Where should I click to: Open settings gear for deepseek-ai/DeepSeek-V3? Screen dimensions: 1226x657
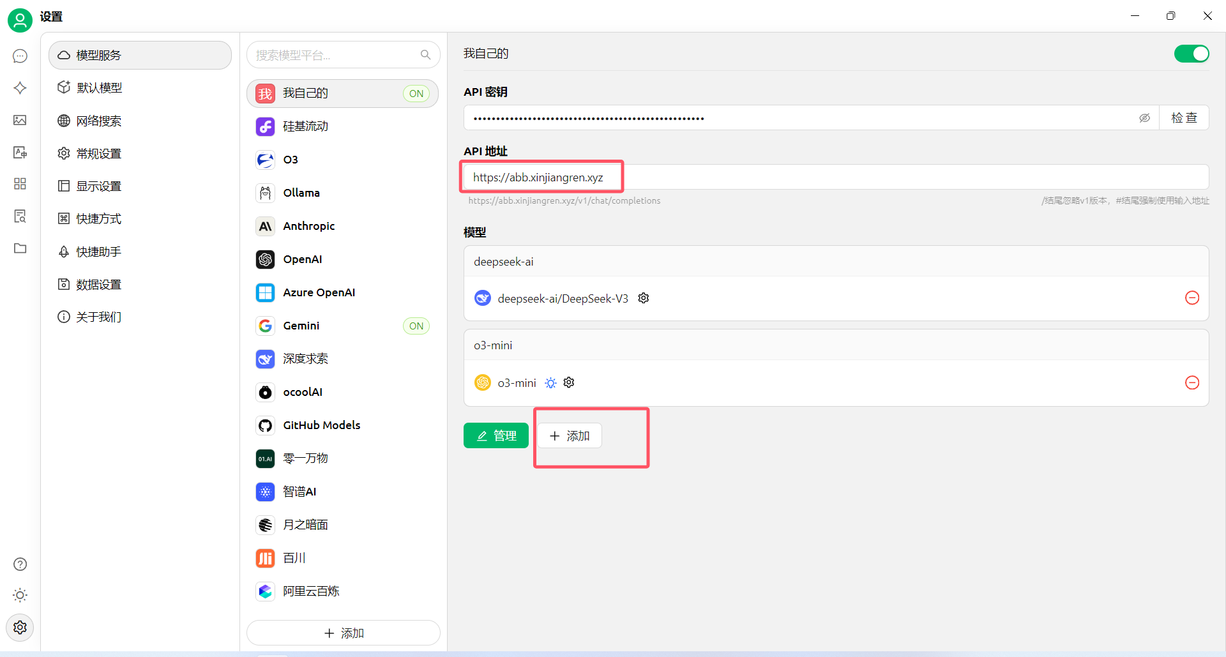point(644,298)
